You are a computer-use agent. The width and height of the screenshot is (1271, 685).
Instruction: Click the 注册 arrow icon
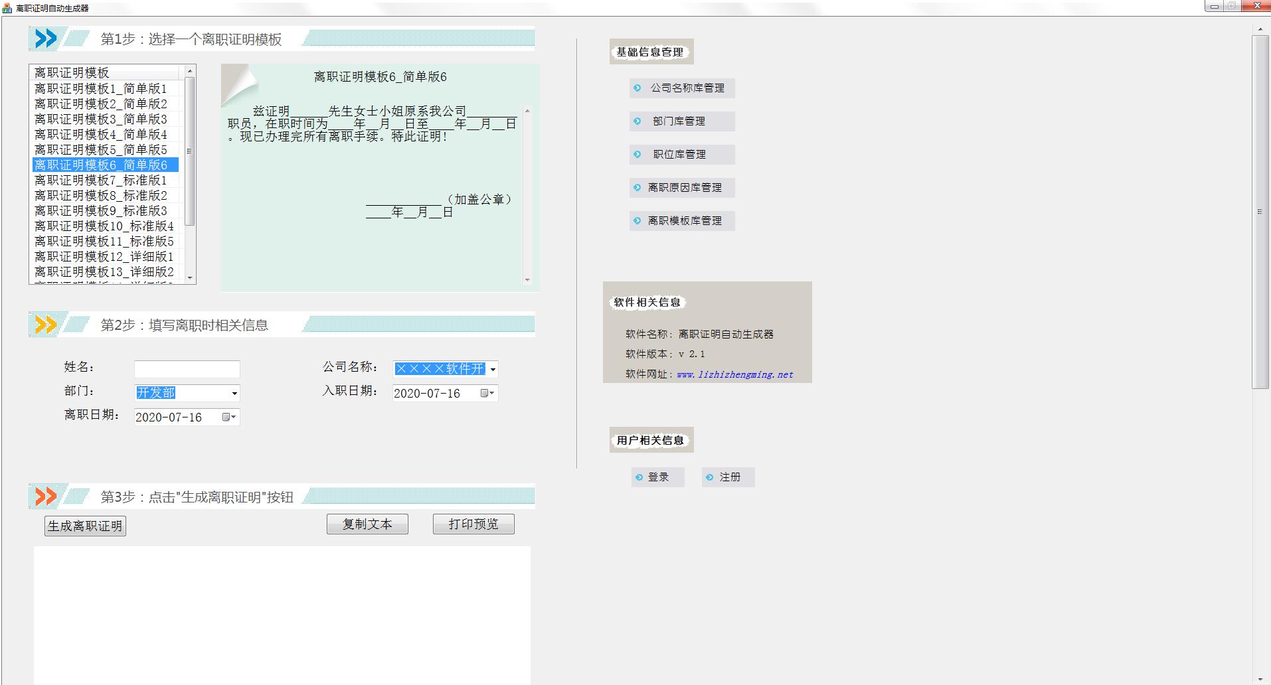709,477
